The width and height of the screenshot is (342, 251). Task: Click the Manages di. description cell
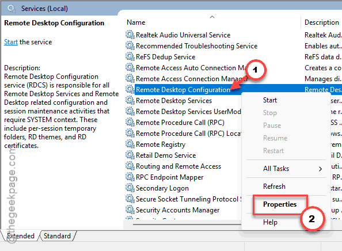click(x=323, y=78)
